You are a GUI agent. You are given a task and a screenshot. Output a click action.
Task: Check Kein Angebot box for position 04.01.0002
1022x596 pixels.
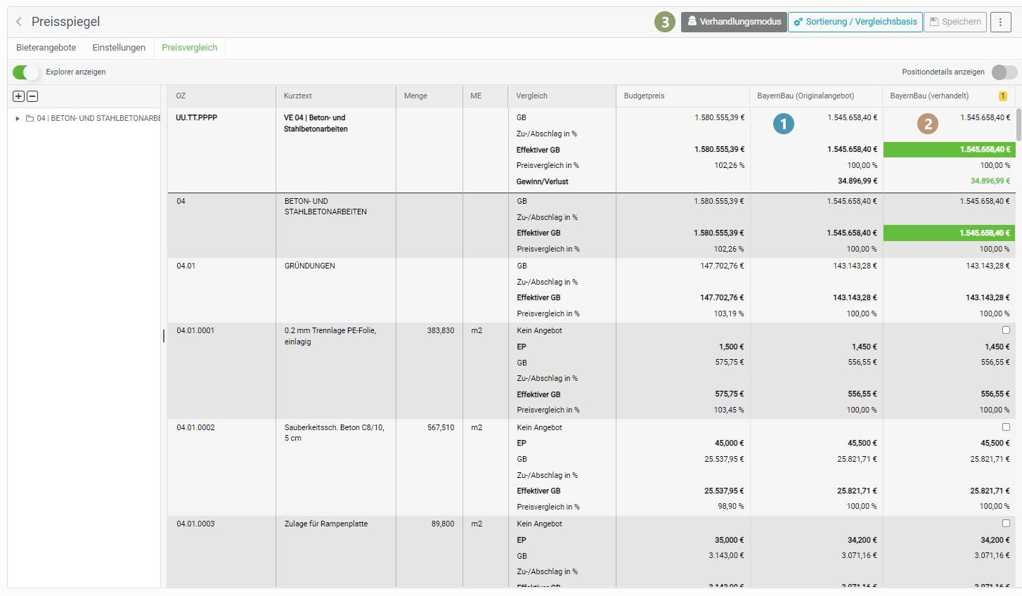pyautogui.click(x=1006, y=427)
